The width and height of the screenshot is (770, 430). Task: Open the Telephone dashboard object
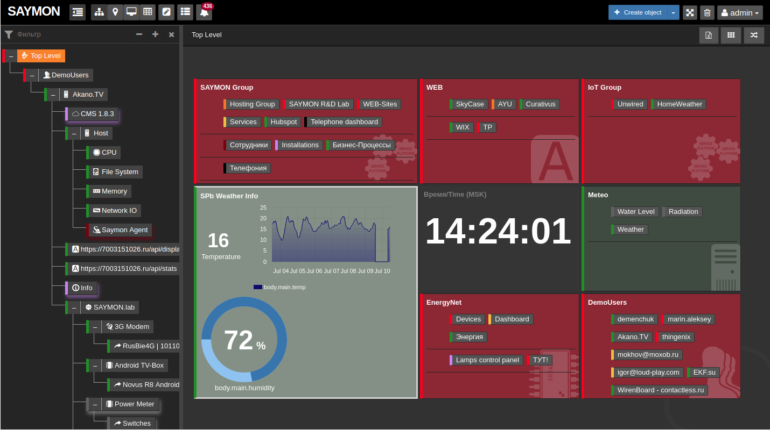coord(344,122)
